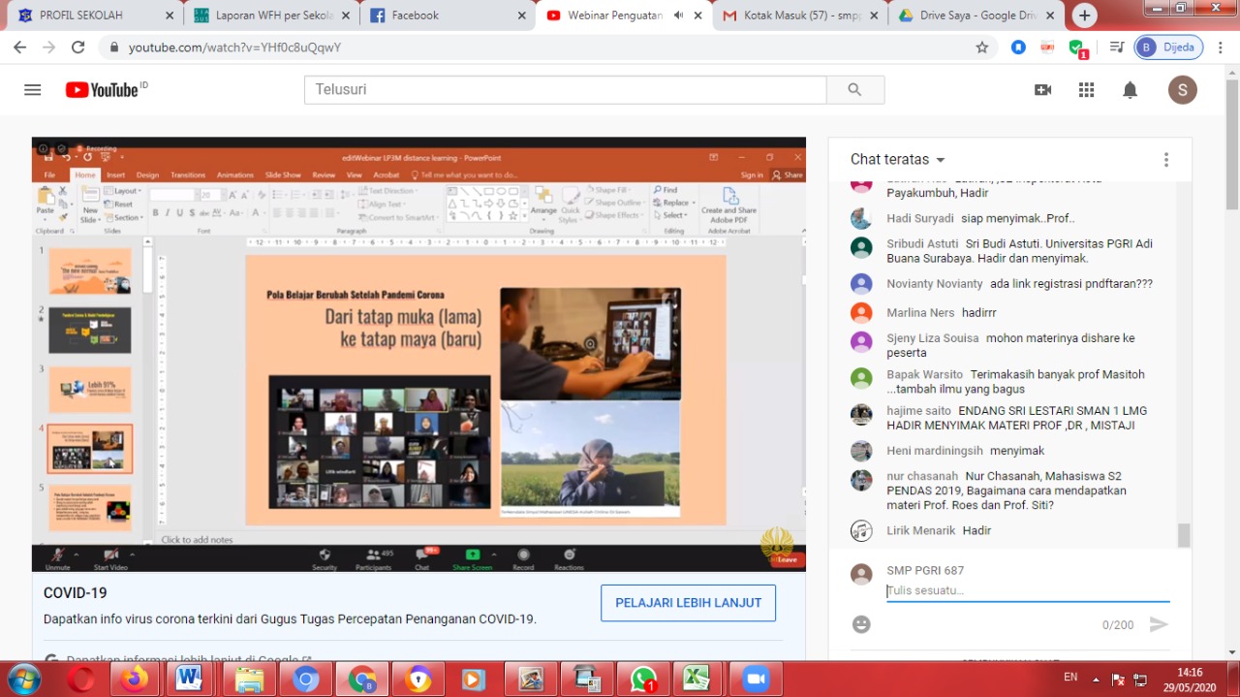1240x697 pixels.
Task: Open the YouTube create video camera icon
Action: 1042,89
